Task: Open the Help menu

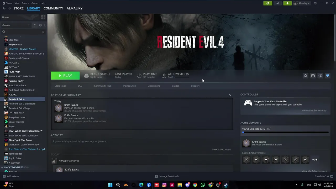Action: (x=43, y=3)
